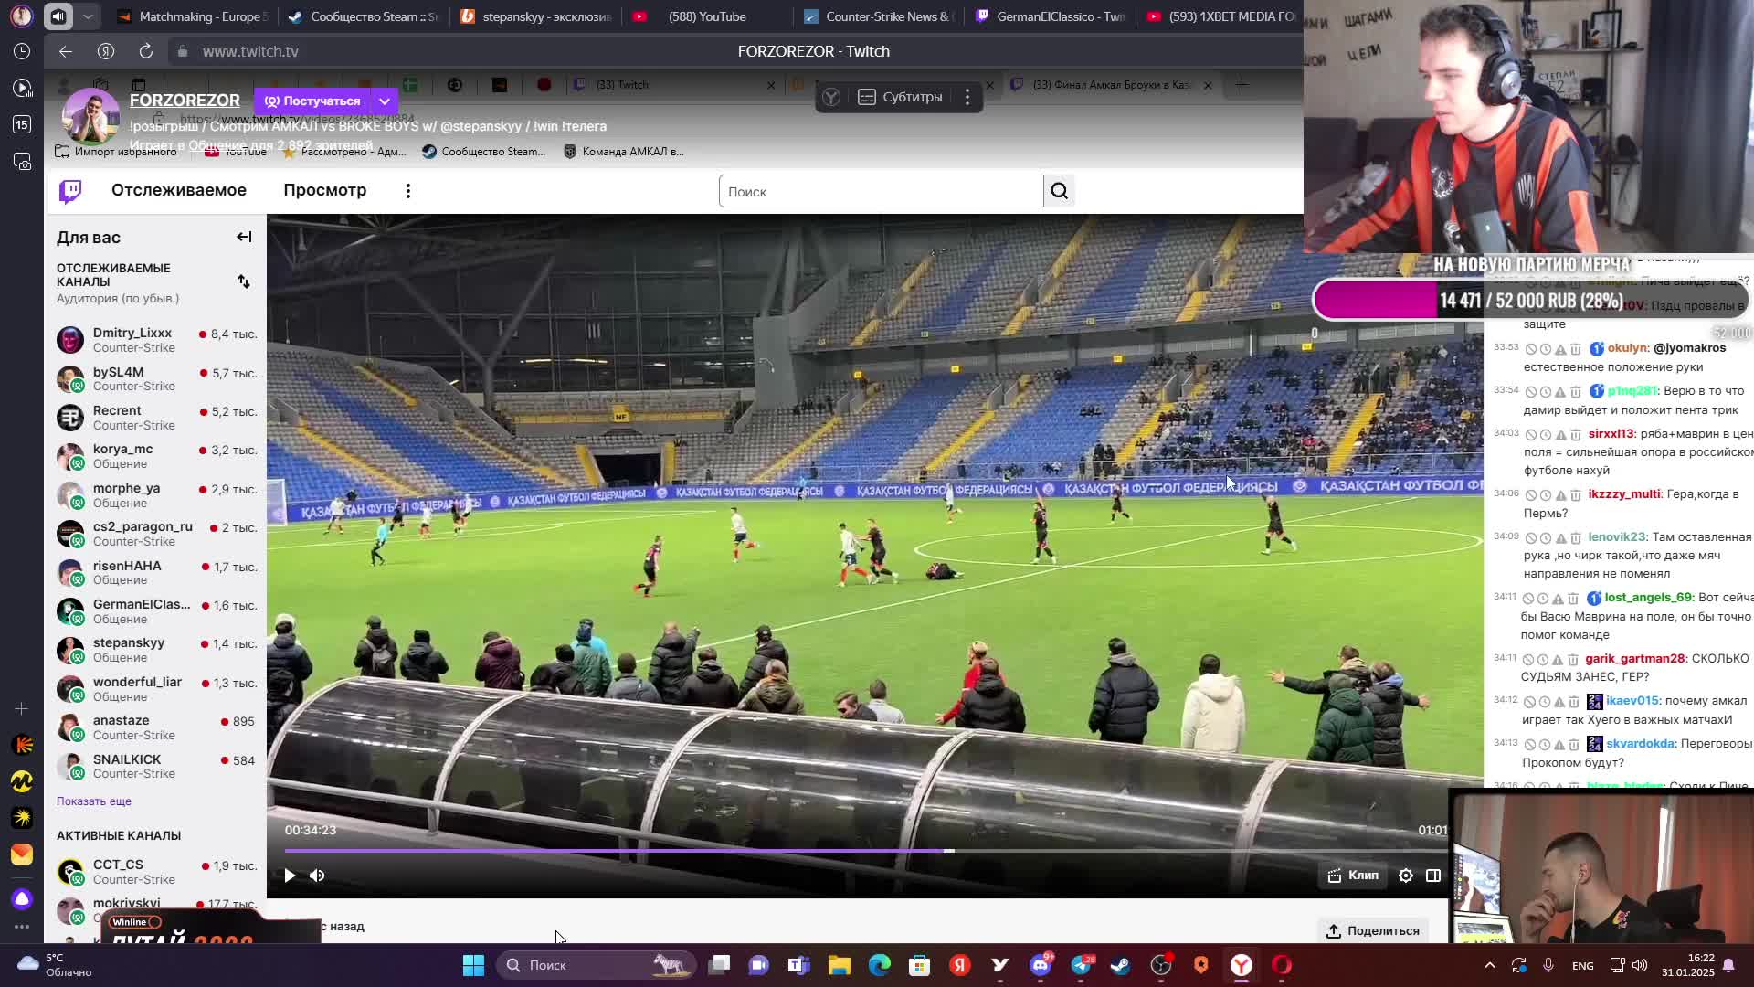The width and height of the screenshot is (1754, 987).
Task: Collapse the 'Для вас' sidebar
Action: pos(244,237)
